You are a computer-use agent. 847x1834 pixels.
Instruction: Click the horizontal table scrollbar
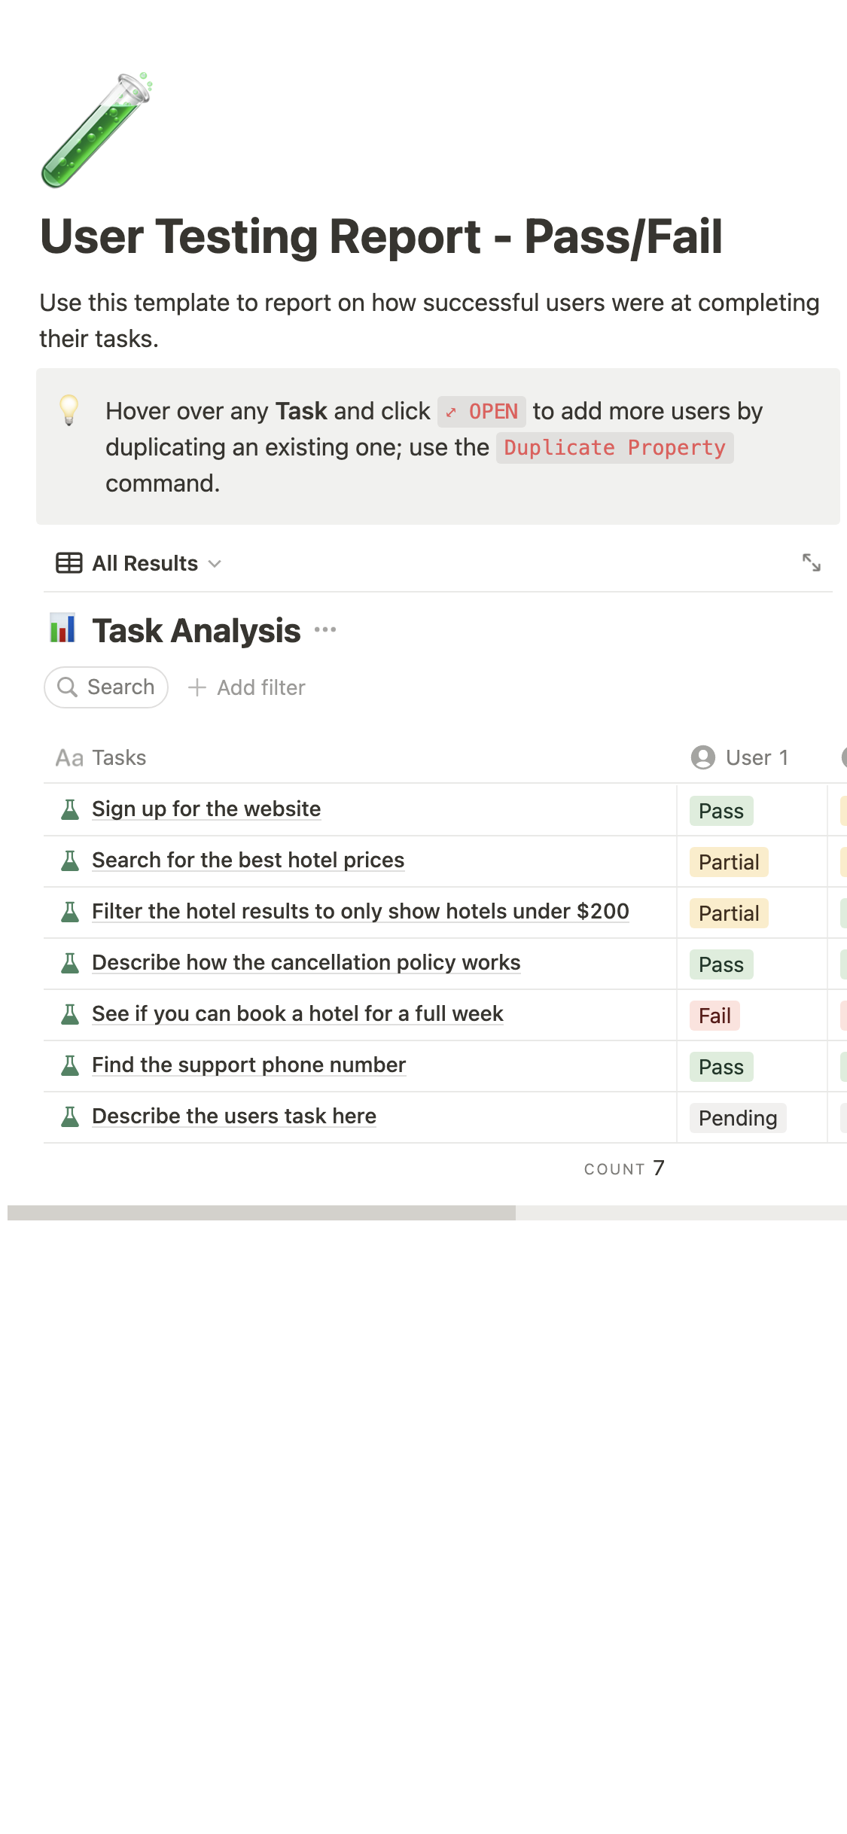(x=261, y=1212)
